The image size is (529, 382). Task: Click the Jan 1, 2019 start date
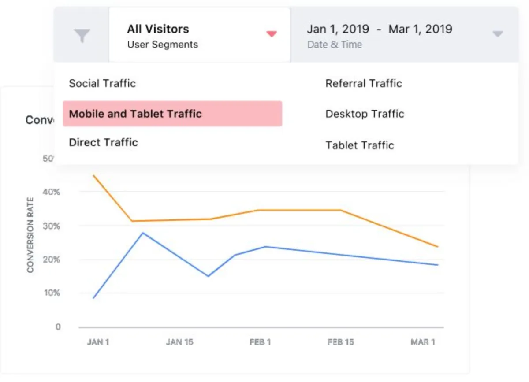338,29
